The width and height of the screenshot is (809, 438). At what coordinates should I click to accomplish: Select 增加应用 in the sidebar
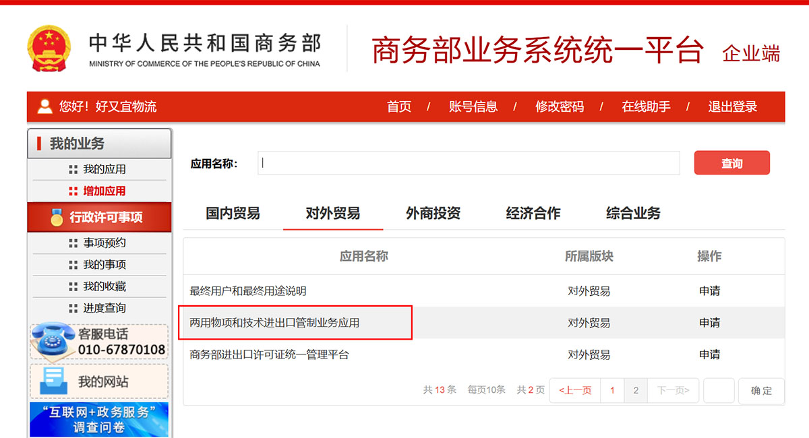104,191
